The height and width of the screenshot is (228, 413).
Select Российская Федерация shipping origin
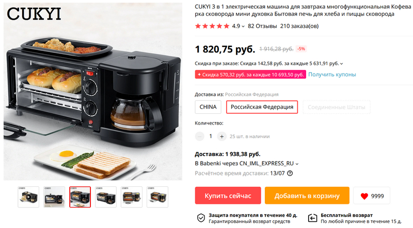coord(262,107)
